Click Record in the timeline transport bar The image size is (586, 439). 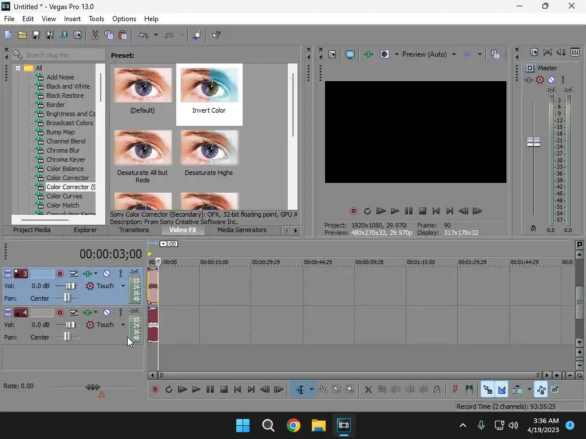[x=155, y=390]
